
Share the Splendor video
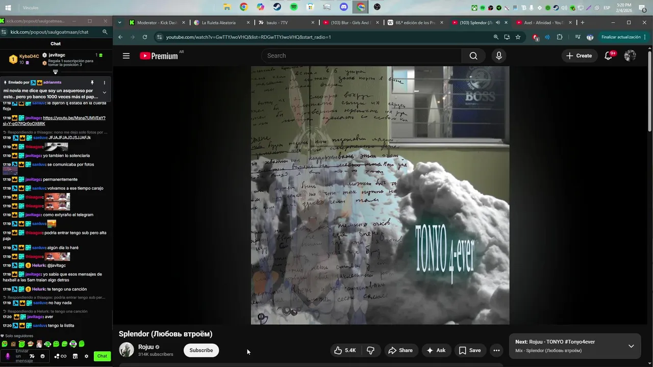click(400, 350)
